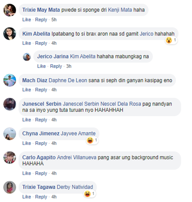The width and height of the screenshot is (192, 202).
Task: Open tagged Nescel Dela Rosa profile
Action: pyautogui.click(x=121, y=104)
